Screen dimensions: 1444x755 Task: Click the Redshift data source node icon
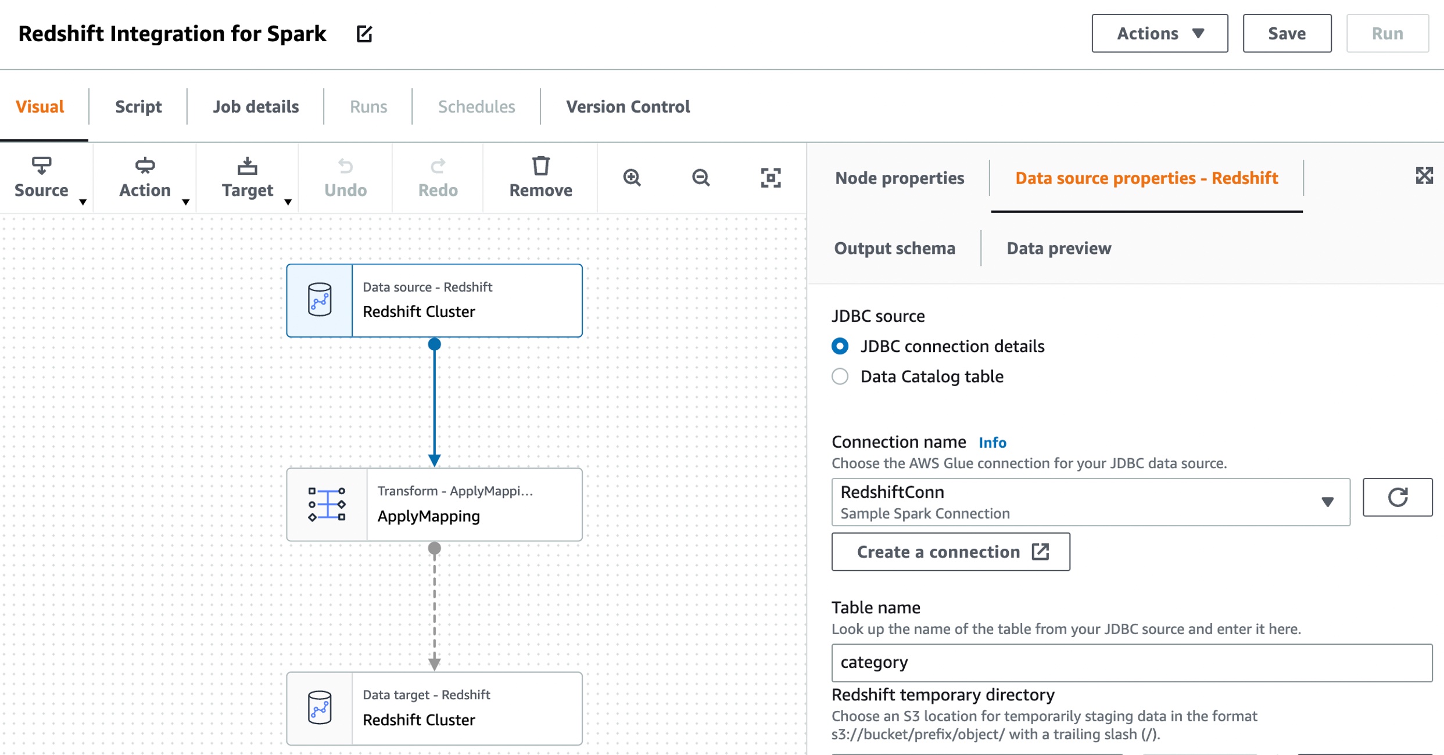tap(320, 300)
